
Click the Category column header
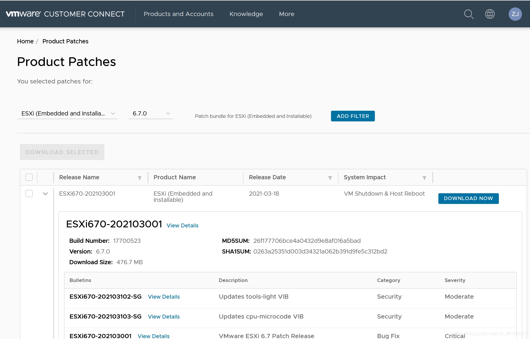click(389, 280)
